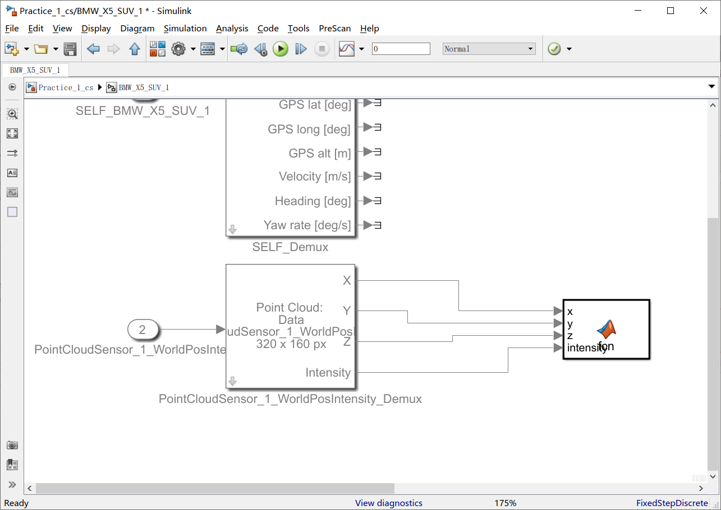Expand the Model Explorer dropdown arrow

coord(222,49)
